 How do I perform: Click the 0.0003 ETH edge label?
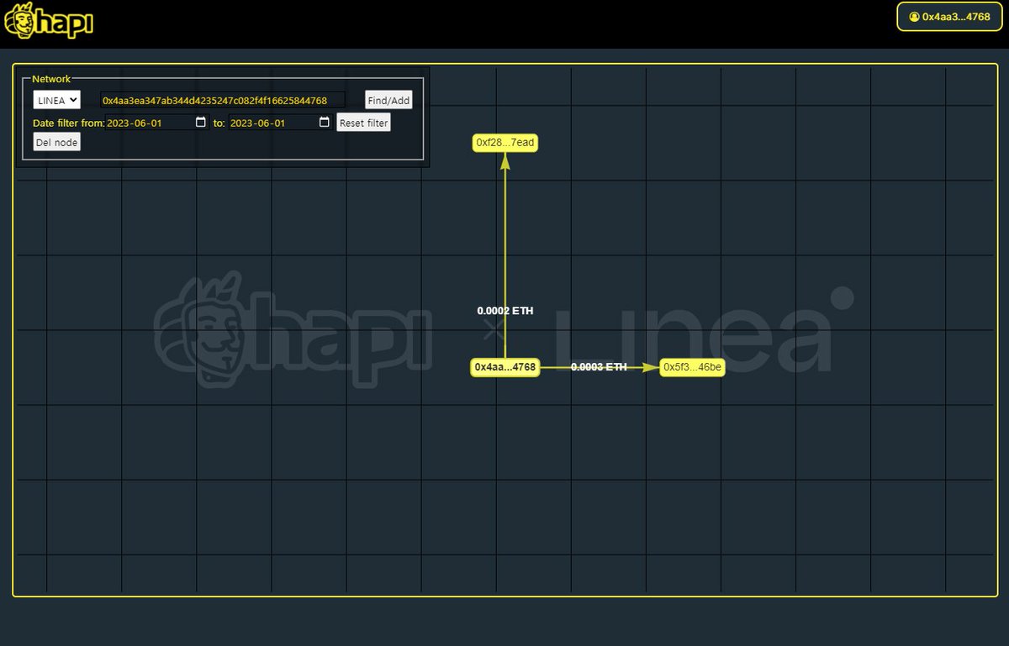599,367
